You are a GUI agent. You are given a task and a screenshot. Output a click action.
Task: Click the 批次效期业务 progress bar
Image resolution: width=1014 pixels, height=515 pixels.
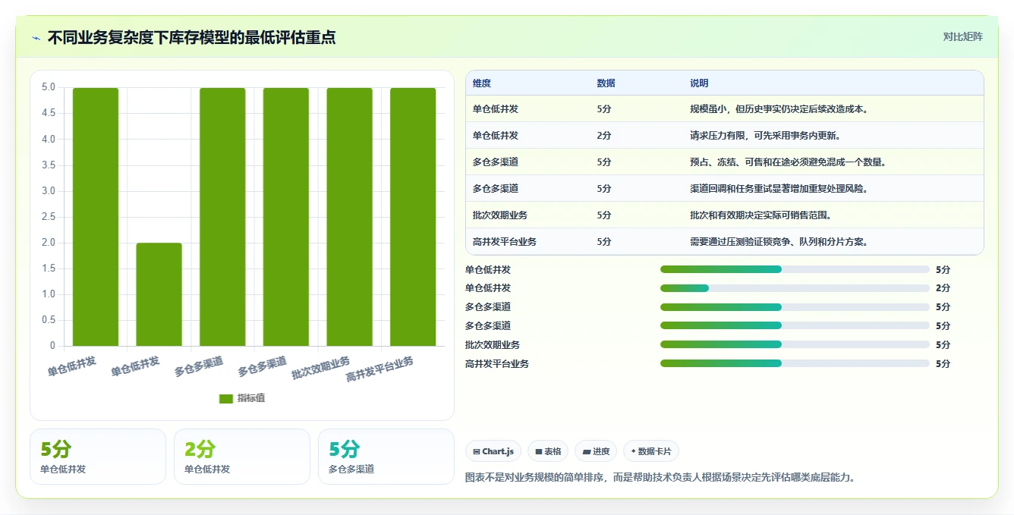pyautogui.click(x=795, y=345)
